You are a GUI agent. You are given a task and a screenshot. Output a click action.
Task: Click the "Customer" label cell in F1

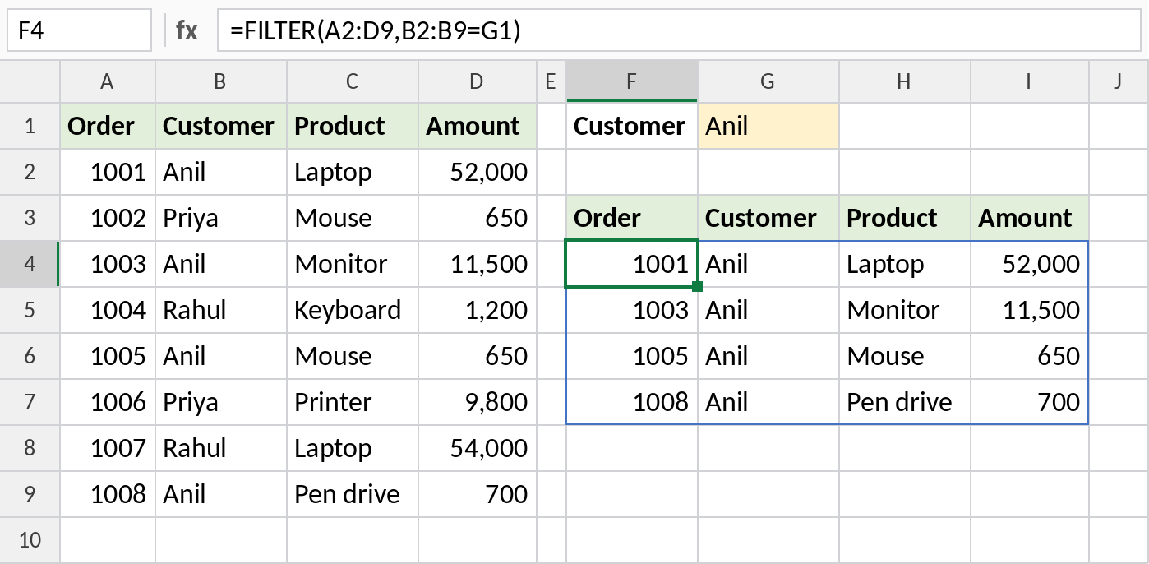click(632, 126)
